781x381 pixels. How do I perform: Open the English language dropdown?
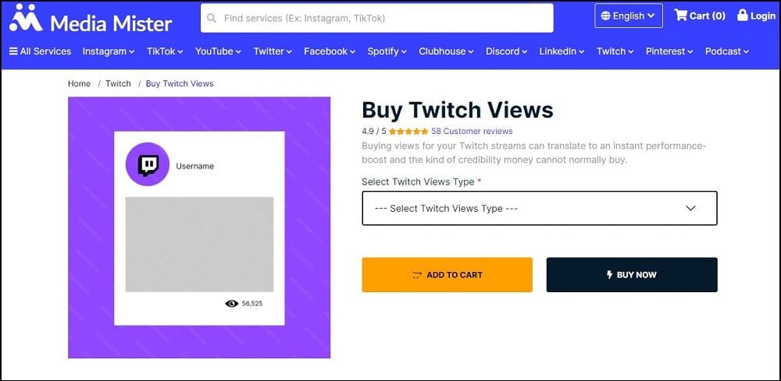tap(628, 16)
